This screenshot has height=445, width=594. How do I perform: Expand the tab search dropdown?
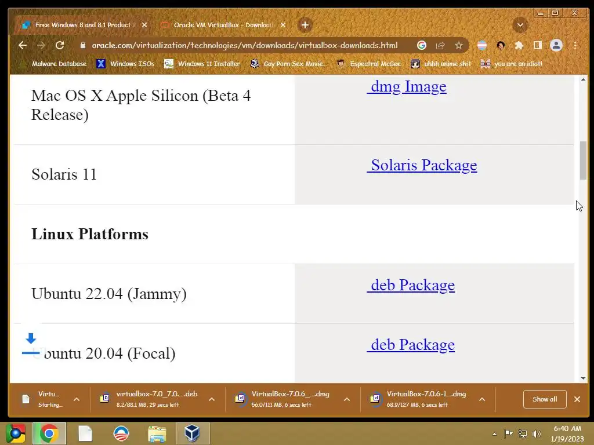pos(520,25)
